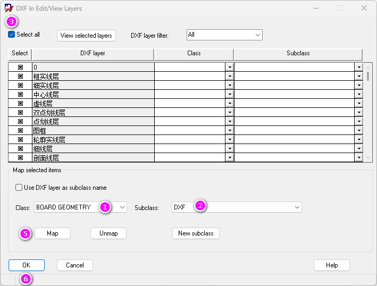Open Class dropdown for 中心线层 row
This screenshot has width=377, height=286.
pos(230,95)
